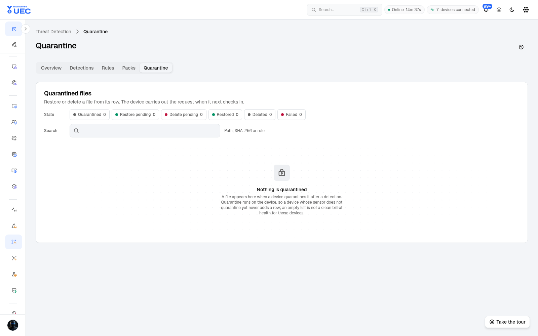Open the flask-with-globe sidebar icon
This screenshot has width=538, height=336.
pyautogui.click(x=14, y=274)
